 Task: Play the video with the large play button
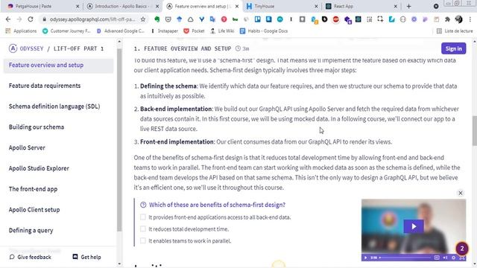click(x=414, y=226)
